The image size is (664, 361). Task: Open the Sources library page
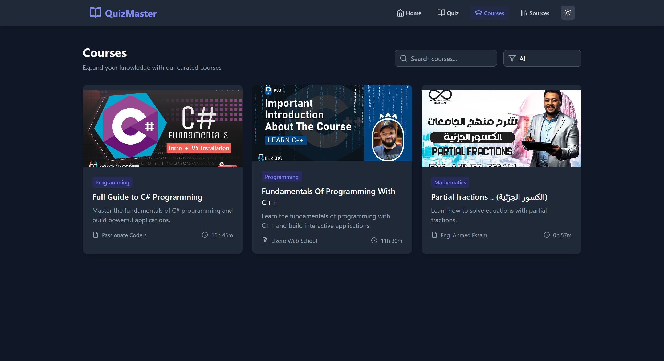click(x=535, y=13)
